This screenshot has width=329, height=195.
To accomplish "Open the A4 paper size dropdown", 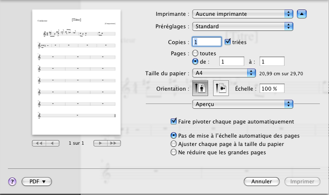I will [x=224, y=73].
